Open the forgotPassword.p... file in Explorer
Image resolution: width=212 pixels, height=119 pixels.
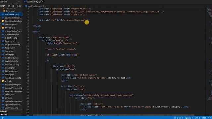pyautogui.click(x=13, y=44)
